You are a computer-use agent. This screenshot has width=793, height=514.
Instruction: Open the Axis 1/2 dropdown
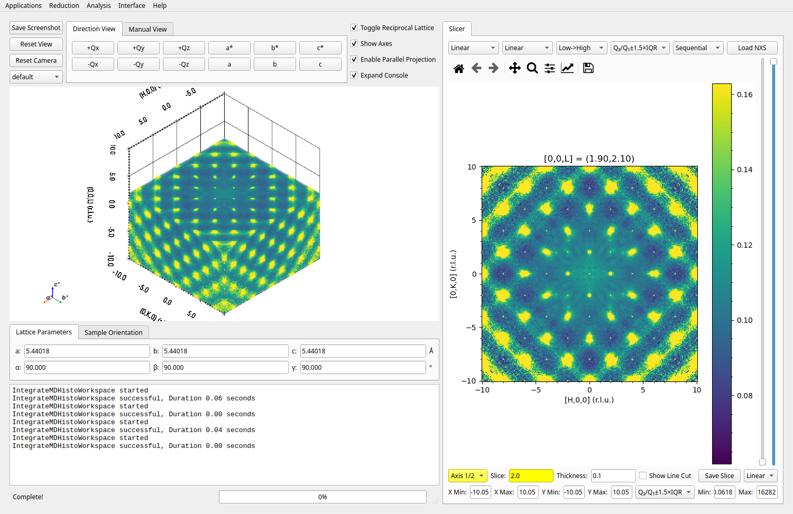tap(468, 475)
